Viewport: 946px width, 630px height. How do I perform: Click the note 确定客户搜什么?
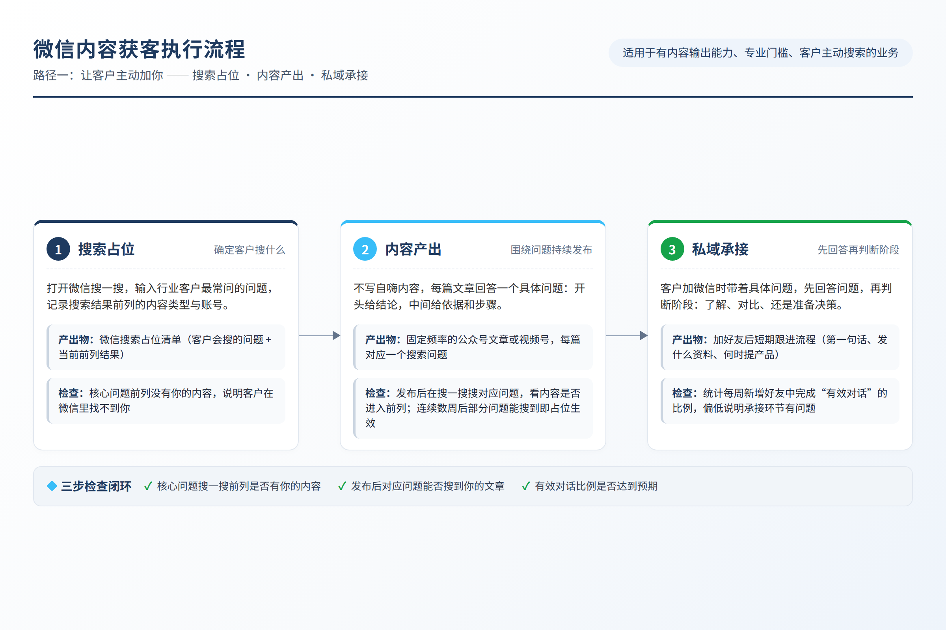[250, 250]
